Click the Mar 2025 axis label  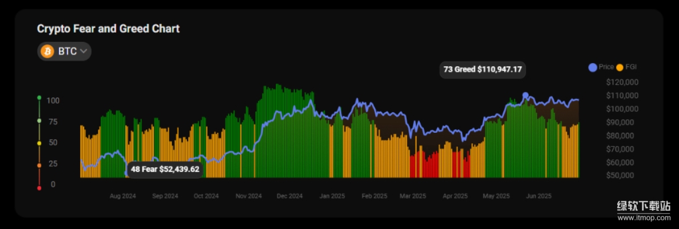(412, 196)
